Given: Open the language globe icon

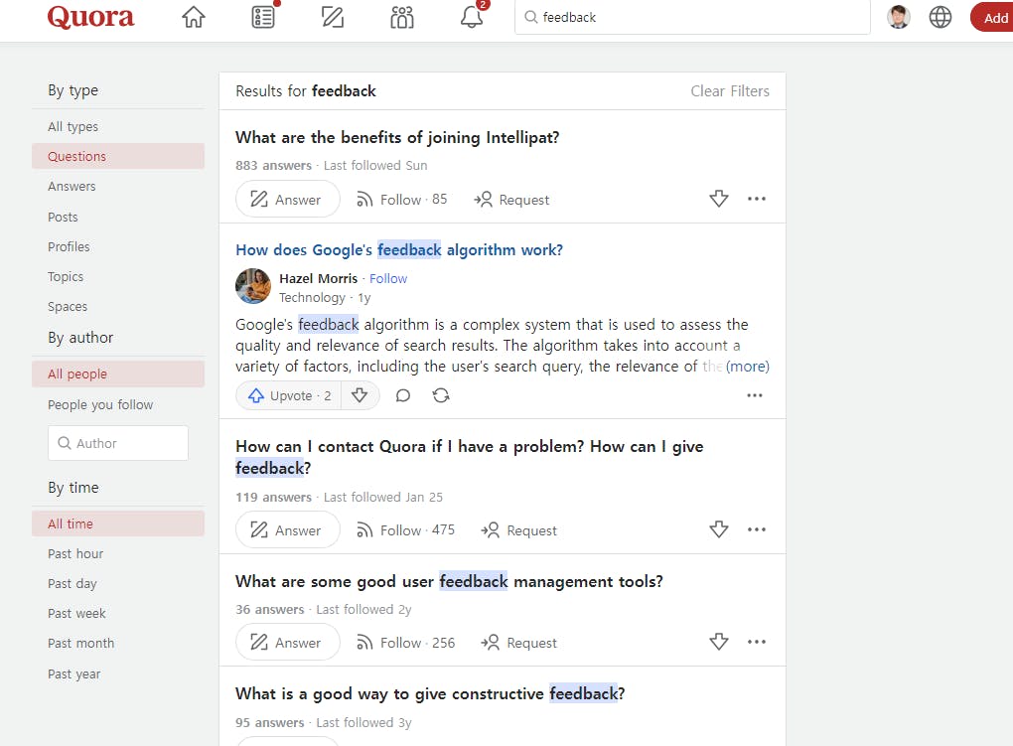Looking at the screenshot, I should 940,17.
